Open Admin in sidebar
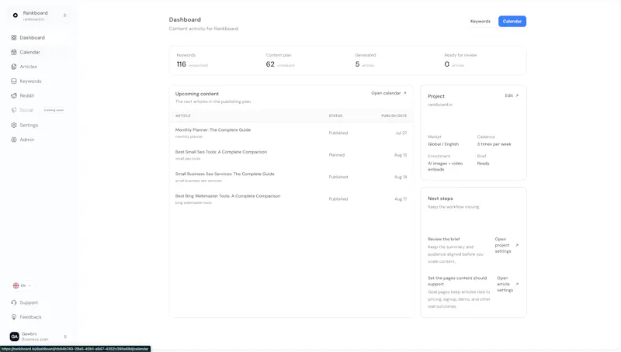The image size is (621, 352). pos(37,140)
